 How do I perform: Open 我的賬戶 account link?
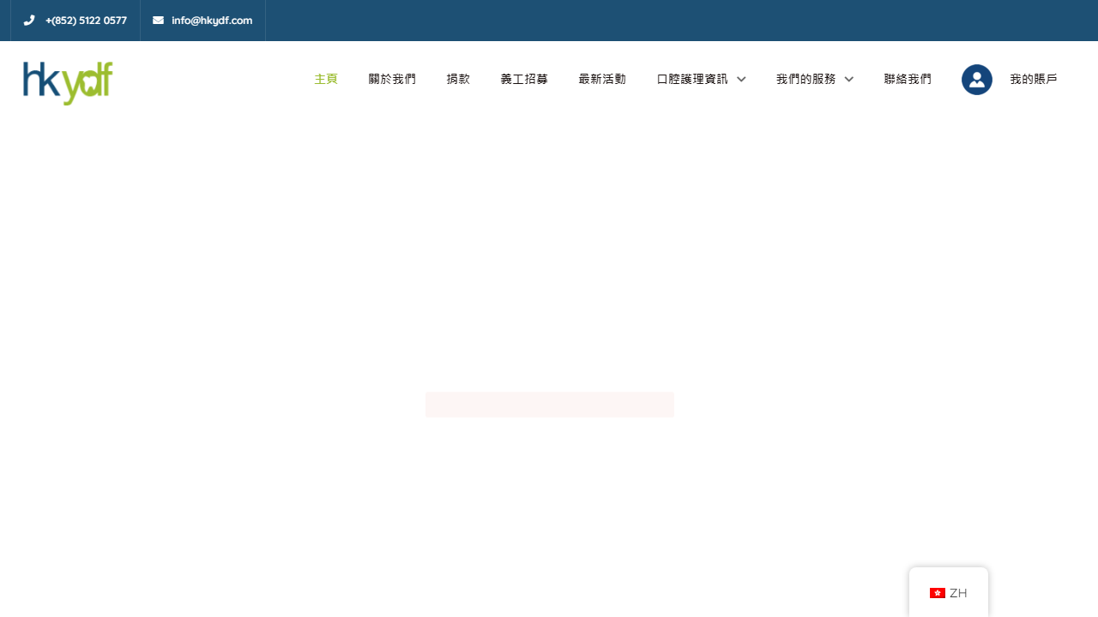1034,79
